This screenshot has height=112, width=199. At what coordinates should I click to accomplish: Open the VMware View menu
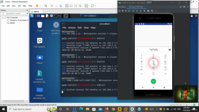[14, 6]
